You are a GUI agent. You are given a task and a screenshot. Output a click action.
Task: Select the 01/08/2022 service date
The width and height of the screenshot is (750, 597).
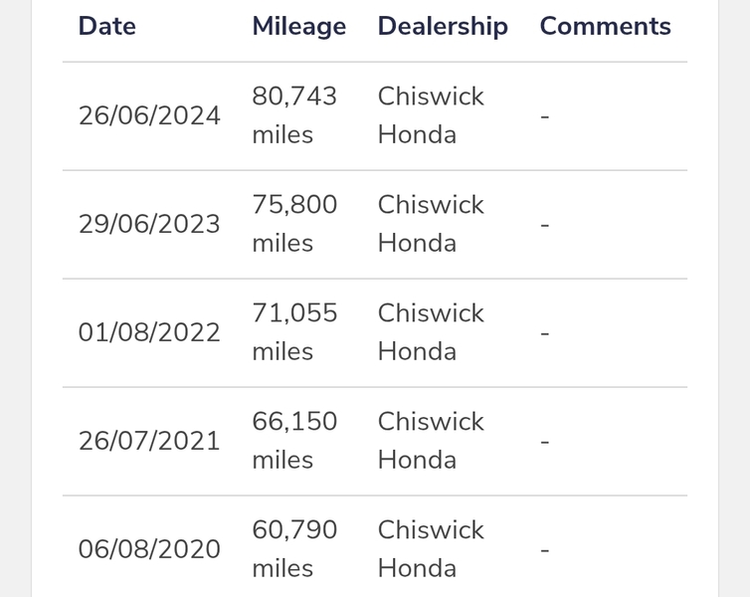click(x=149, y=332)
